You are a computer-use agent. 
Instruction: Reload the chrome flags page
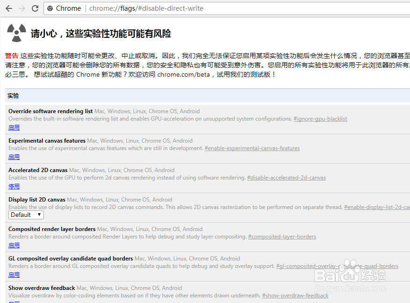click(x=35, y=8)
